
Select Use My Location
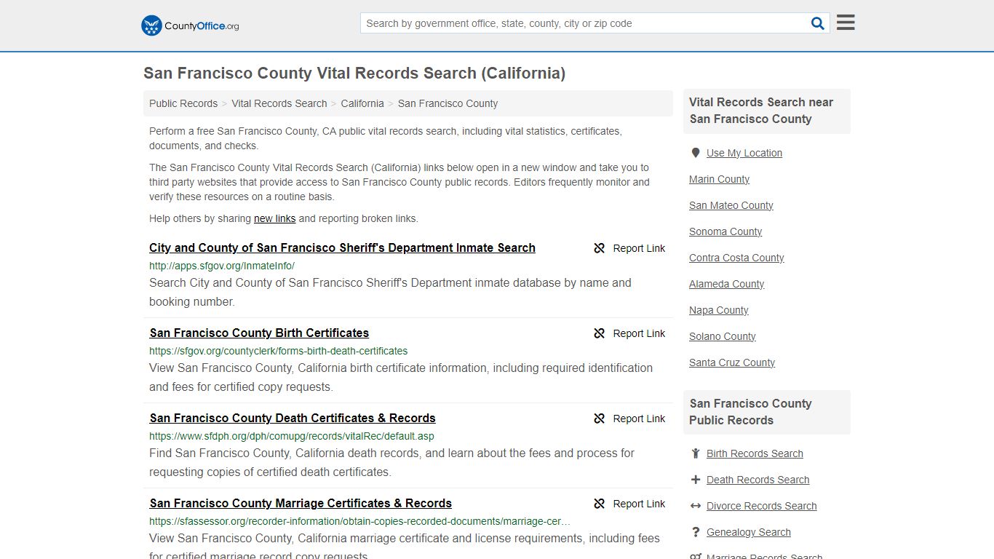[744, 153]
